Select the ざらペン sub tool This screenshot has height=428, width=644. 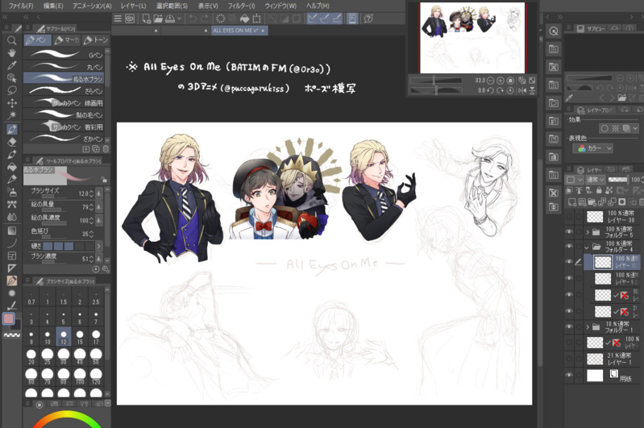[x=64, y=90]
